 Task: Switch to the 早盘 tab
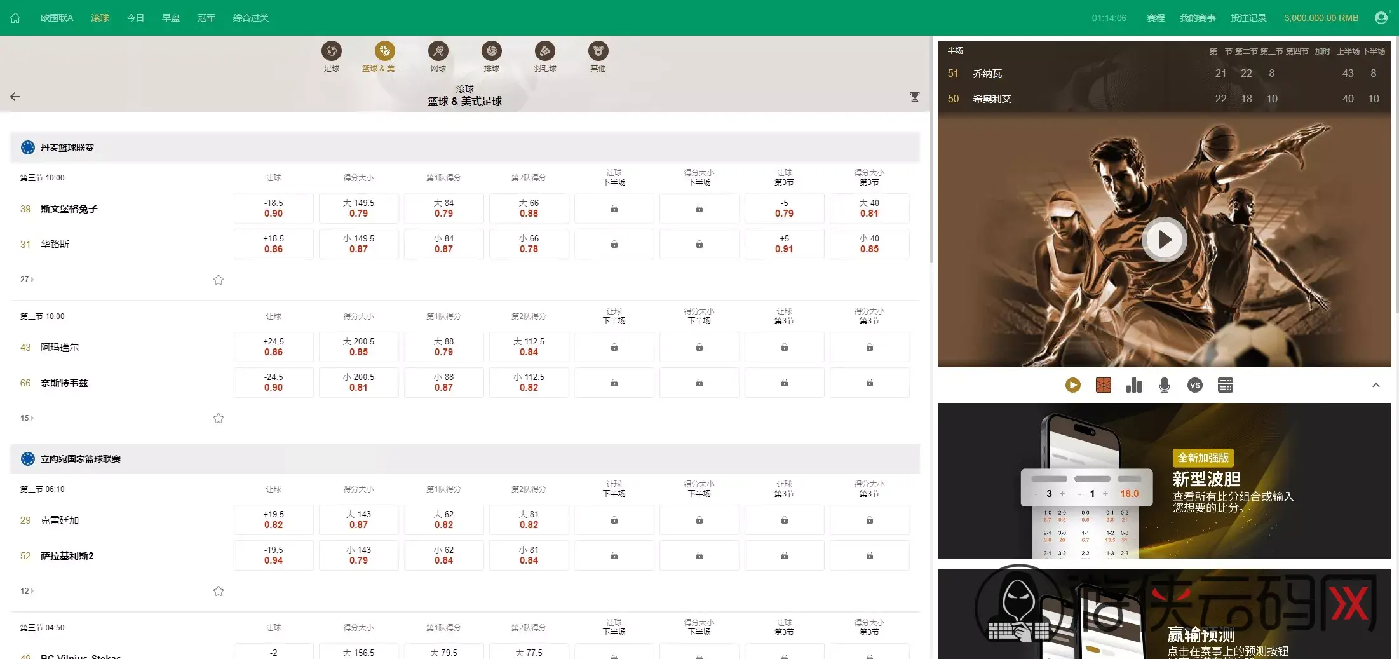pos(171,18)
